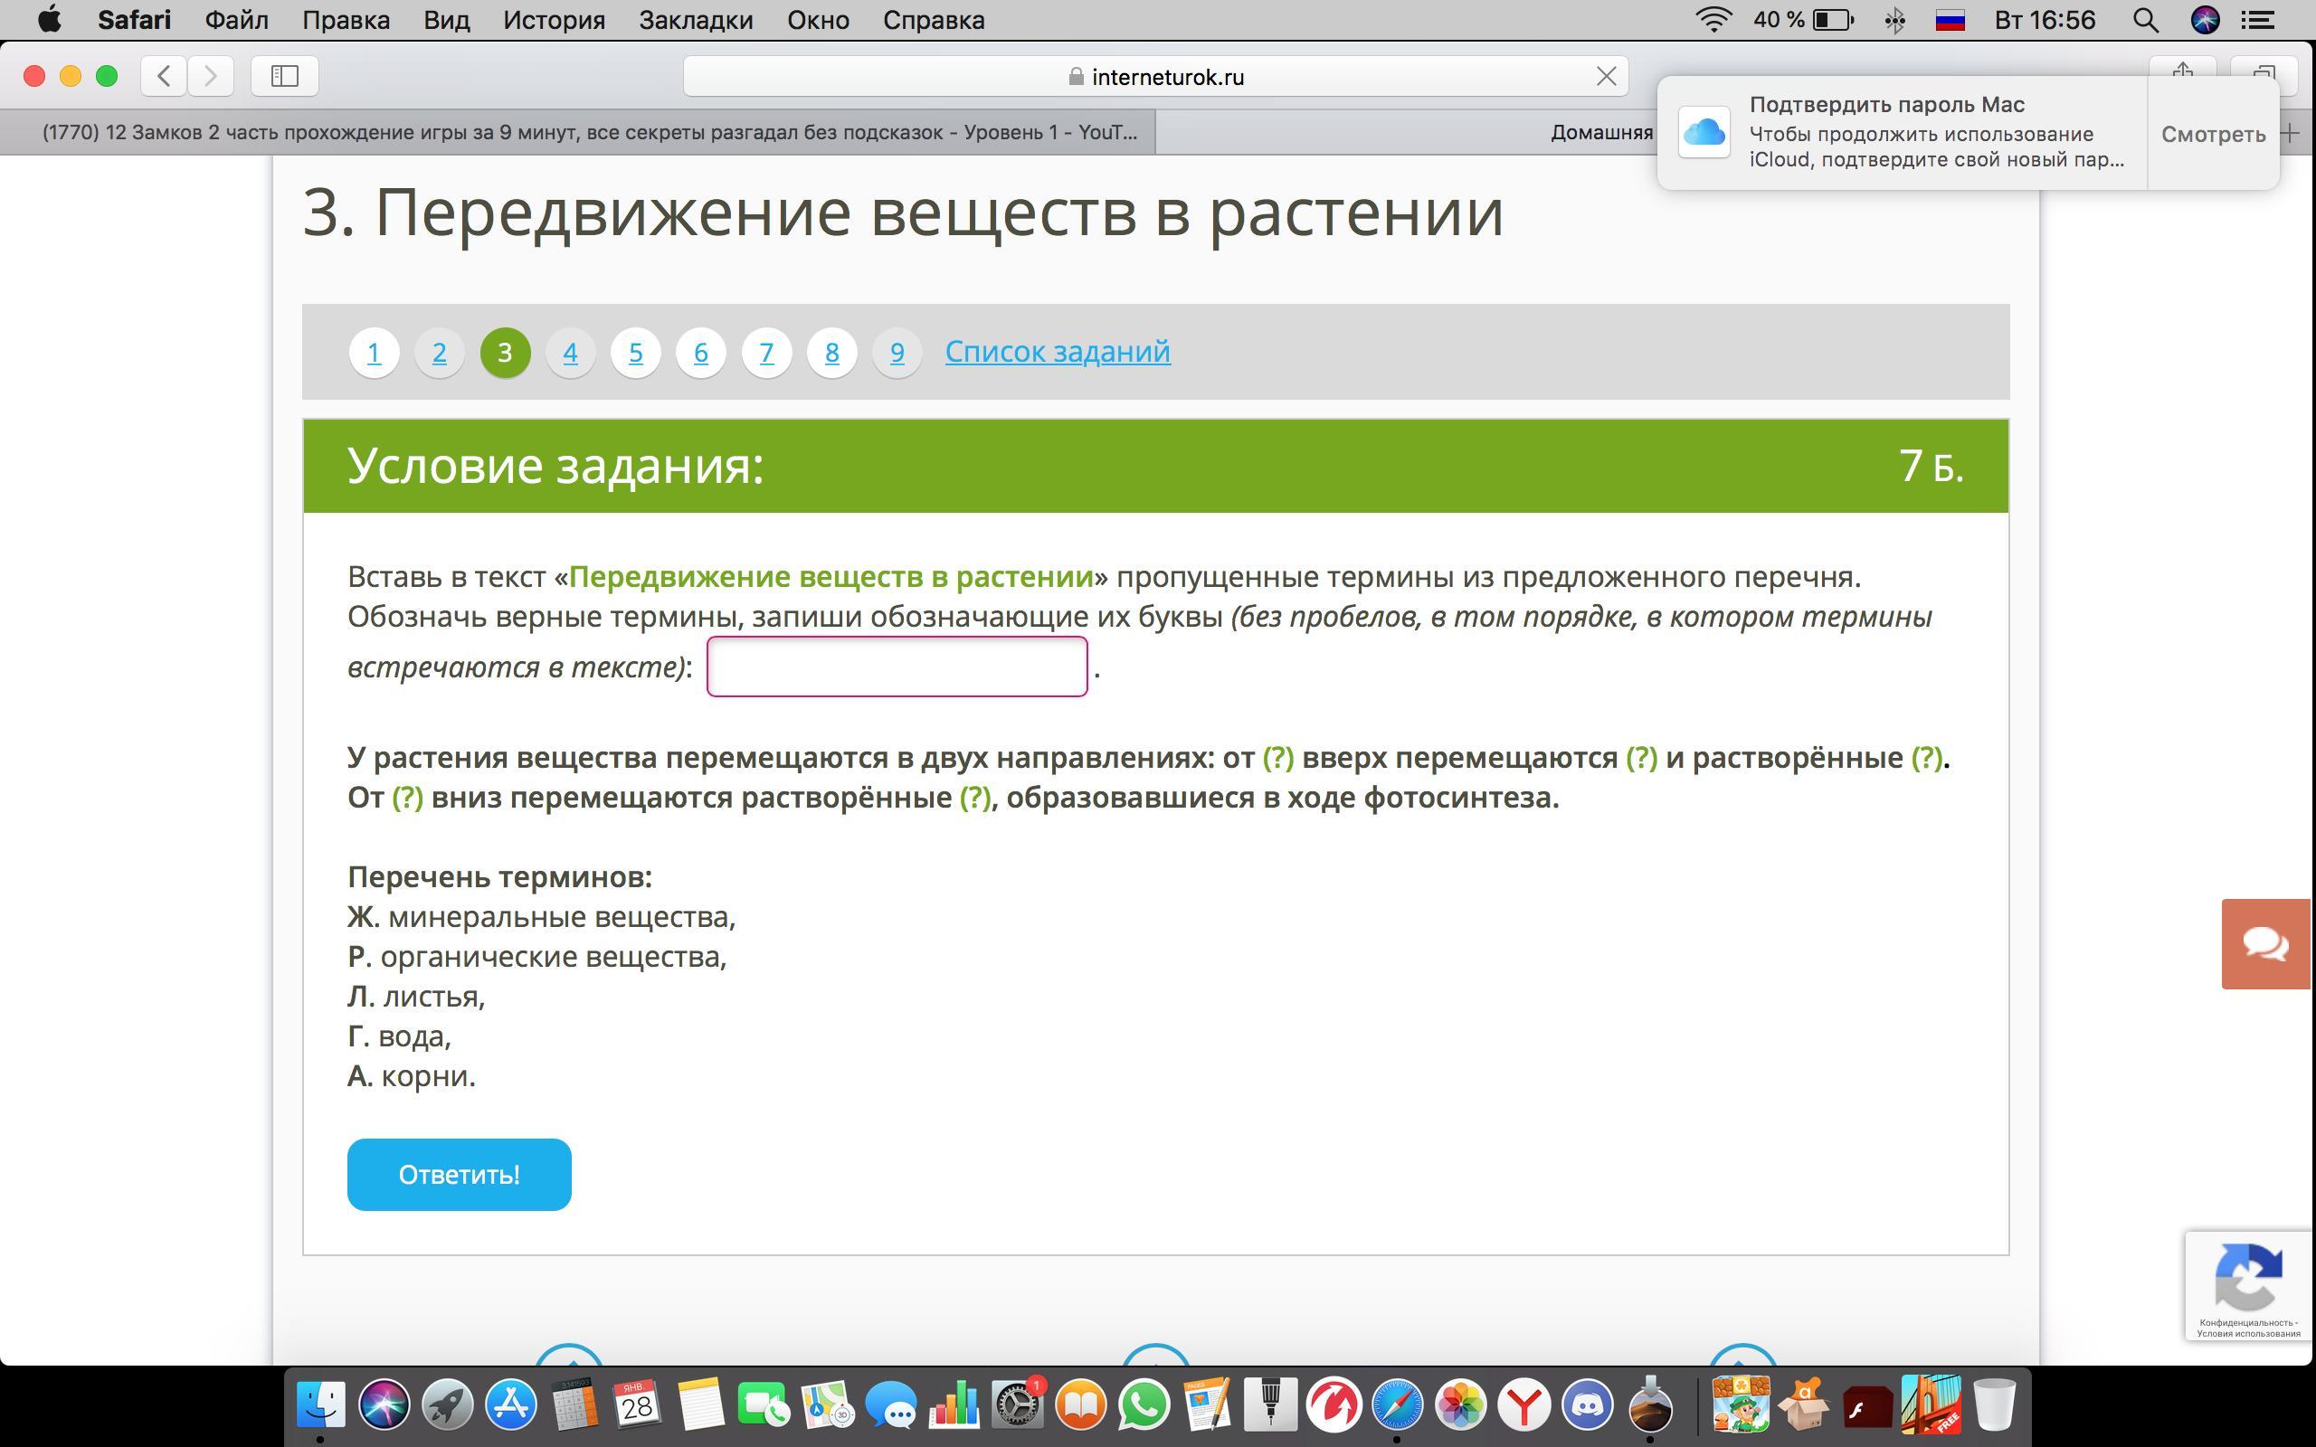Open App Store from the Dock
2316x1447 pixels.
(x=510, y=1404)
